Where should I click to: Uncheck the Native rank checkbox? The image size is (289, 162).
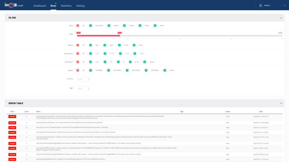109,25
